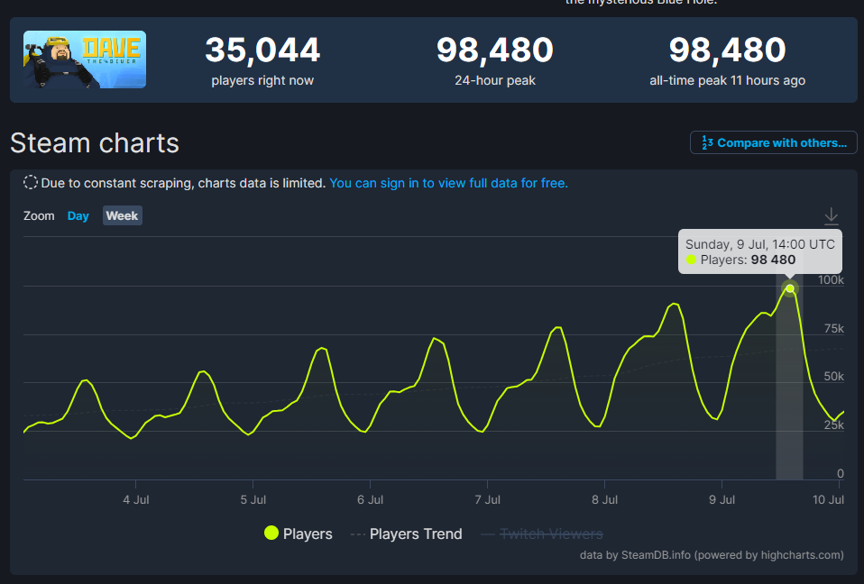The image size is (864, 584).
Task: Toggle the Players series in legend
Action: point(299,534)
